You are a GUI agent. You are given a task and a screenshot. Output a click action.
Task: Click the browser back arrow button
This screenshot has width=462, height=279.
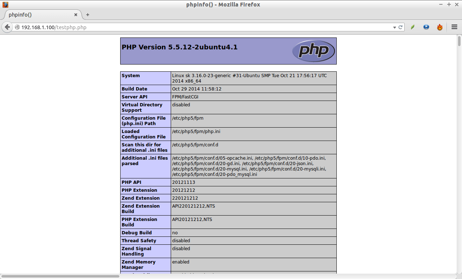pyautogui.click(x=7, y=27)
